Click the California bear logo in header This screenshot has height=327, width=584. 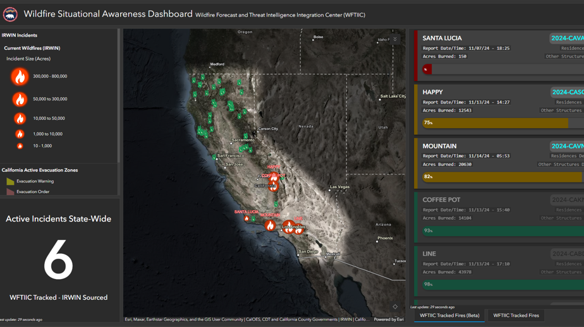(x=10, y=15)
